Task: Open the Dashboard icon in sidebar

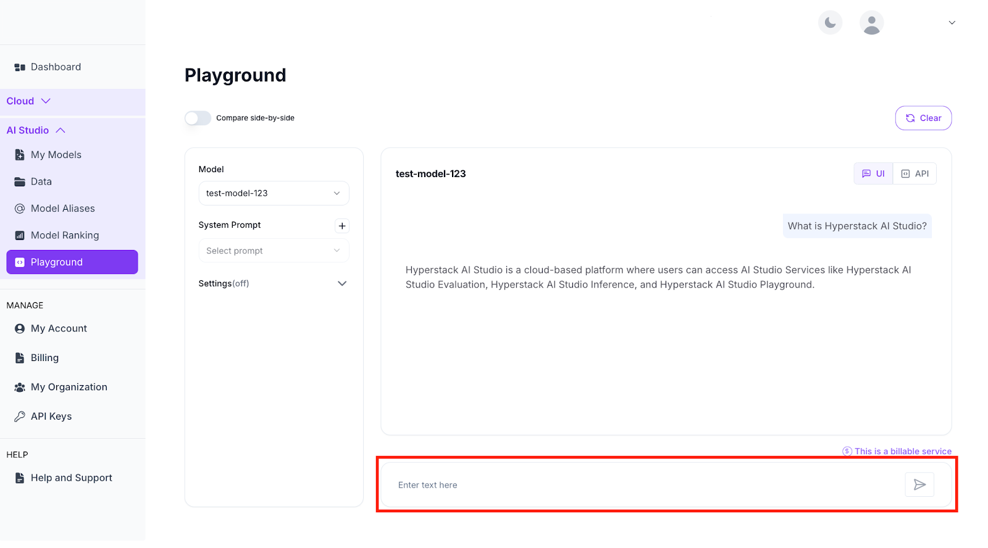Action: point(20,67)
